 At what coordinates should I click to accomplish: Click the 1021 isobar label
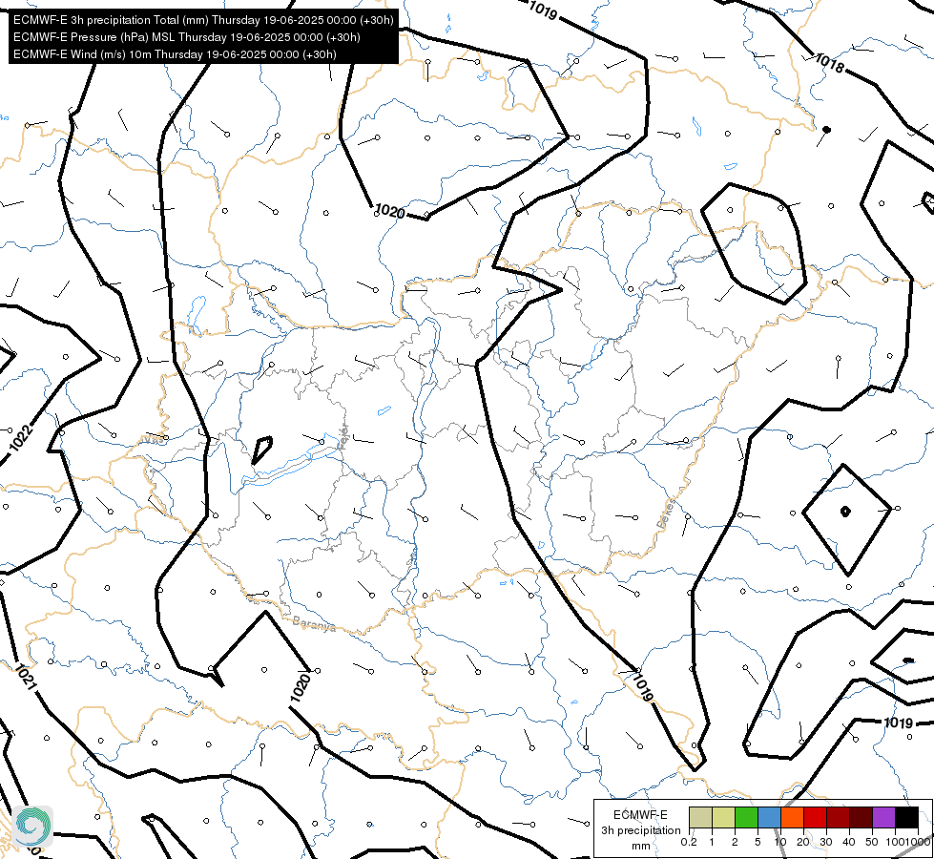pos(25,678)
